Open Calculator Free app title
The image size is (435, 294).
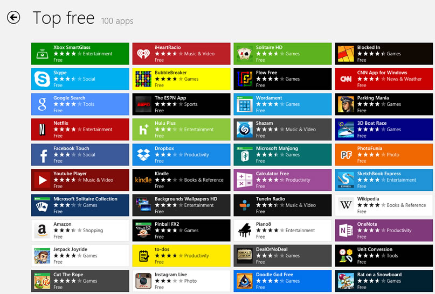(272, 174)
